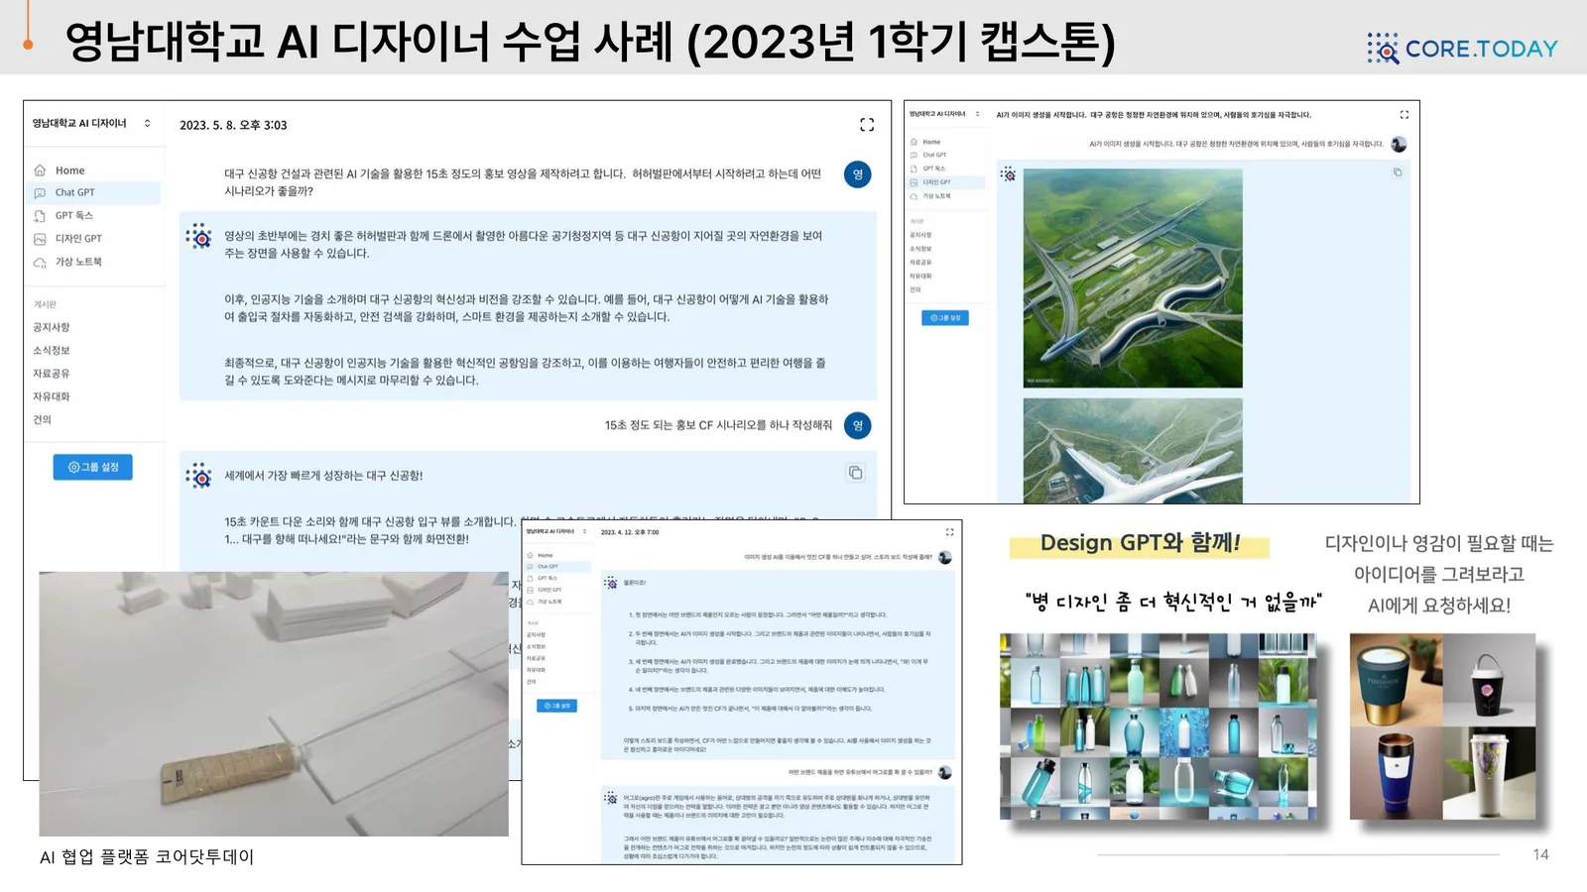The image size is (1587, 892).
Task: Click the first user avatar in the 2023. 4. 12. window
Action: pos(945,558)
